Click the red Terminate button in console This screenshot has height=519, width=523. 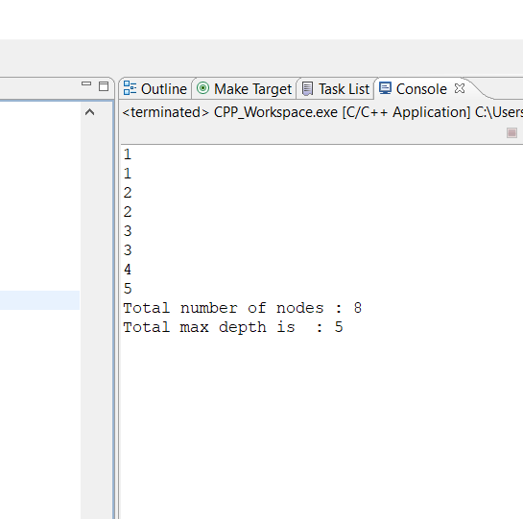[x=511, y=132]
